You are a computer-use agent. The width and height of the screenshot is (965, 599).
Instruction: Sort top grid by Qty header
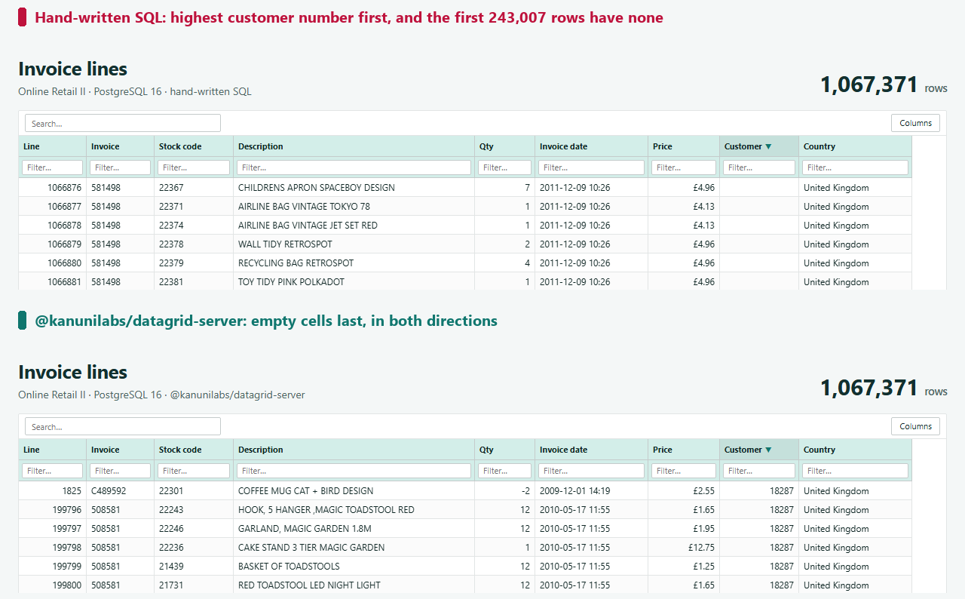(x=505, y=146)
